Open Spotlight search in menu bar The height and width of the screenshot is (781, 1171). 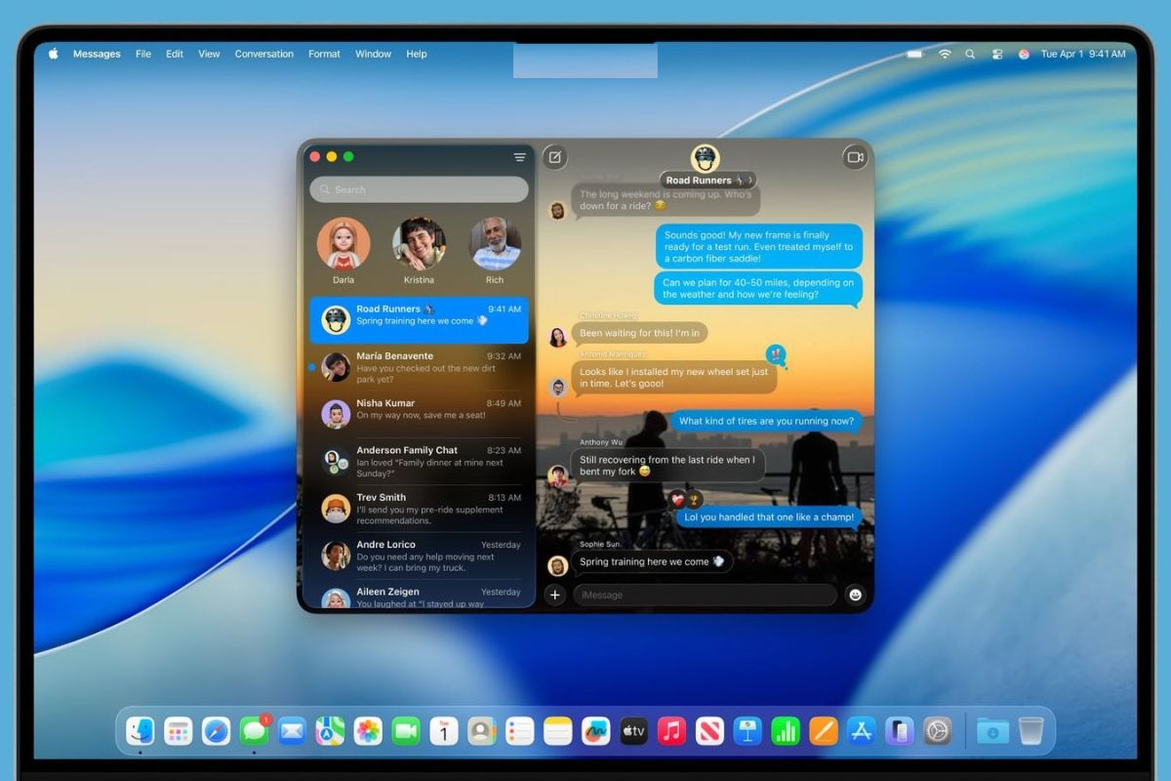(x=970, y=54)
